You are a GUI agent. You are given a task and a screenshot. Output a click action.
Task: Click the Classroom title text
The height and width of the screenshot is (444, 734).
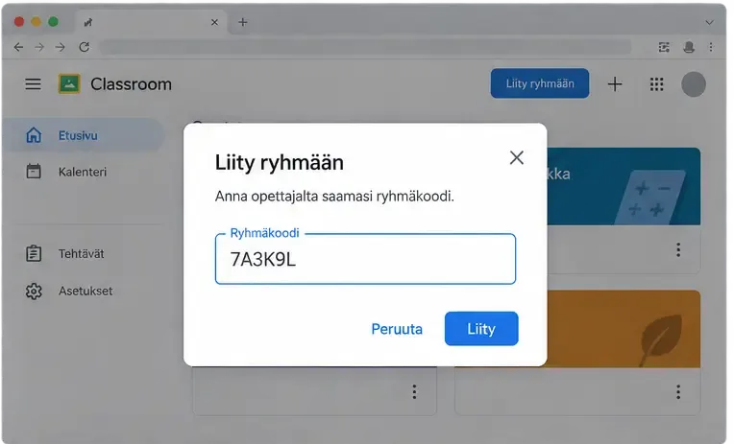point(131,84)
